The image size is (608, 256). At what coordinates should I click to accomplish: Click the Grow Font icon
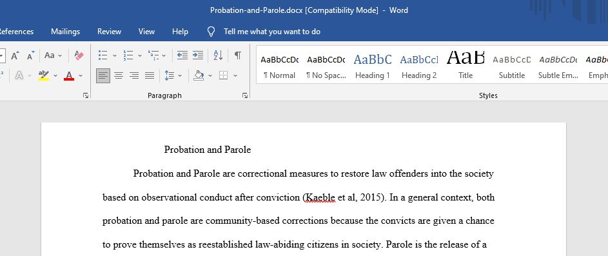pos(15,55)
